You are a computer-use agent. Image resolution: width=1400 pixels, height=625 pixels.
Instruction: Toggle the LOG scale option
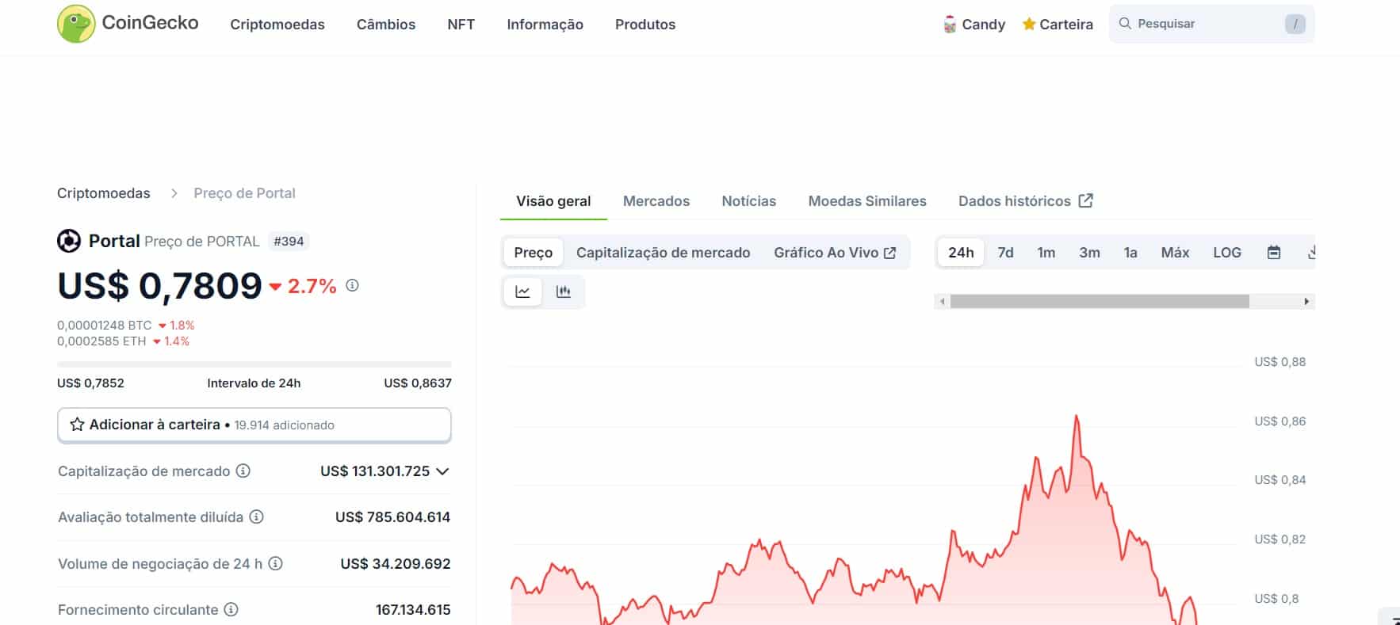coord(1227,253)
